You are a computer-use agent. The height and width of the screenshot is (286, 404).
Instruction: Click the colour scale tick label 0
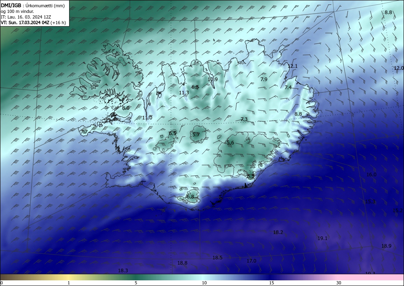pyautogui.click(x=2, y=283)
